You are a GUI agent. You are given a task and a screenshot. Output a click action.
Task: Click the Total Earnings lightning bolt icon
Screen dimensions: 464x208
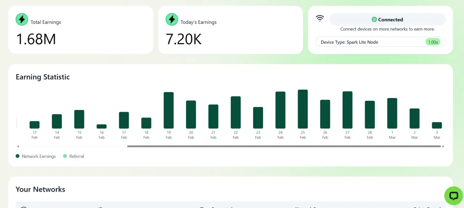(x=22, y=20)
